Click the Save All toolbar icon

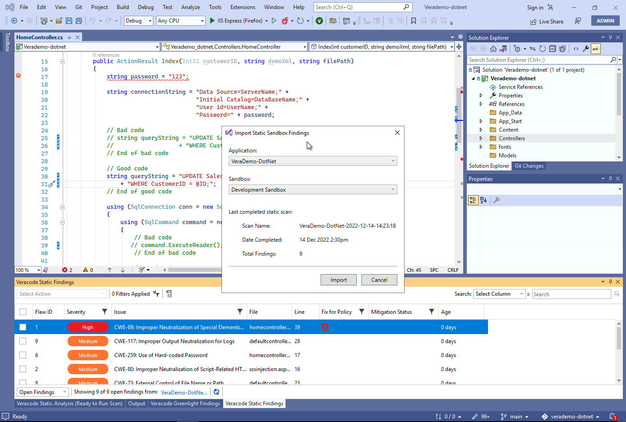pyautogui.click(x=79, y=21)
